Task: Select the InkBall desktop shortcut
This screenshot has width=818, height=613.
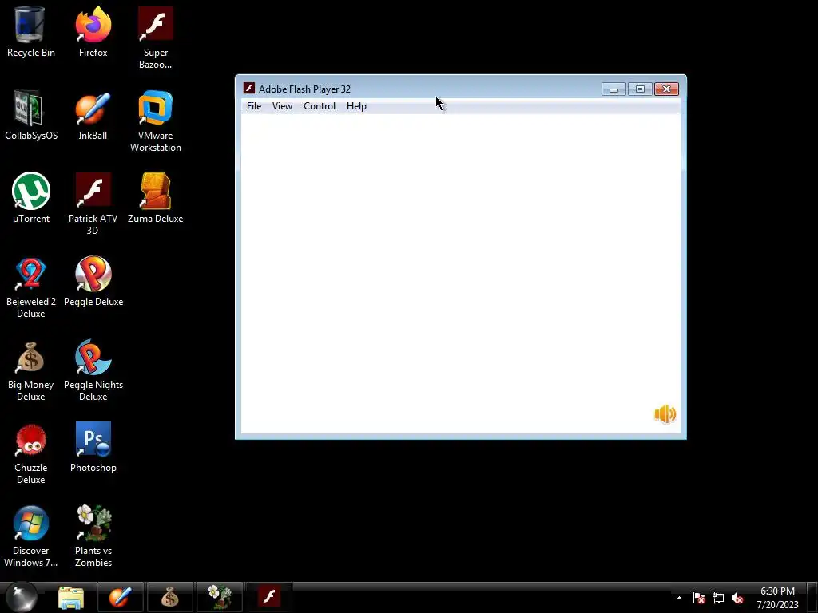Action: point(93,115)
